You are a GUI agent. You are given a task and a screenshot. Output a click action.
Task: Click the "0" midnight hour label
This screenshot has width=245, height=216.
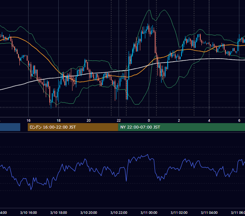coord(149,120)
